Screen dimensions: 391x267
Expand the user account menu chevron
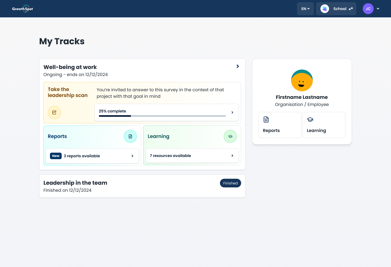[x=378, y=8]
